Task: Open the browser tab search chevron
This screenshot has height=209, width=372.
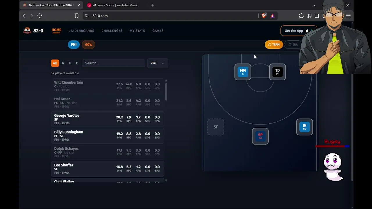Action: point(314,5)
